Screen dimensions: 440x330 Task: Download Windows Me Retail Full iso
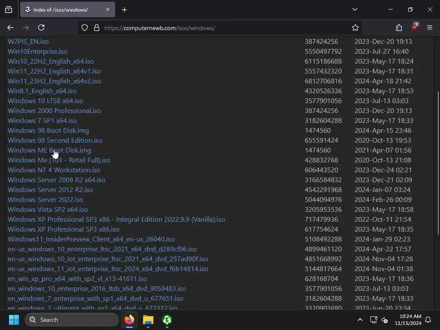58,160
